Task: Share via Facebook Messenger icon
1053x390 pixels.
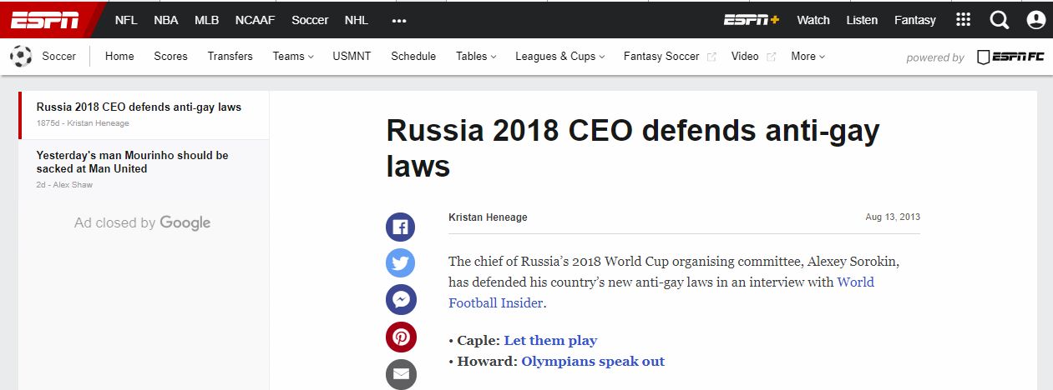Action: pos(400,300)
